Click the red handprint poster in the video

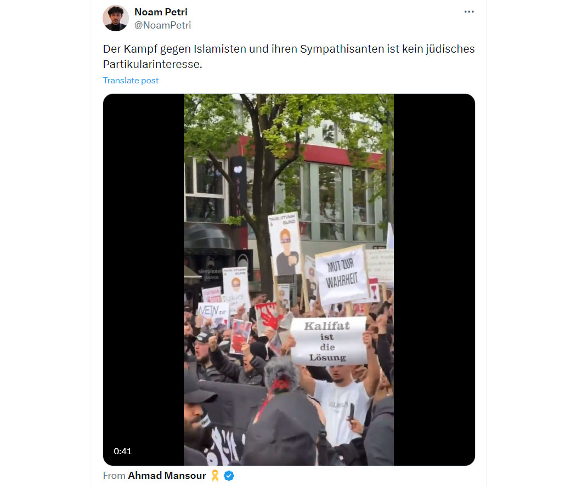click(x=269, y=317)
